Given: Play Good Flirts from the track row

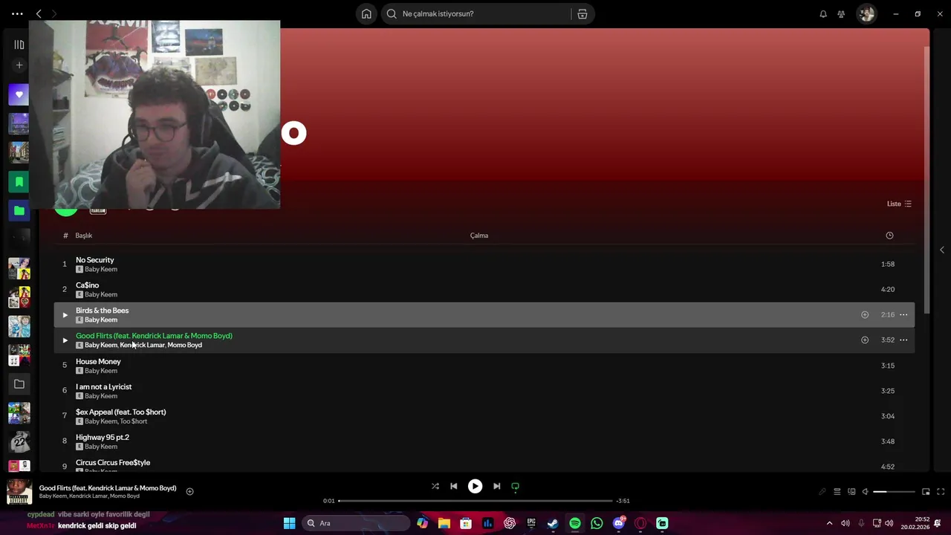Looking at the screenshot, I should [x=65, y=340].
